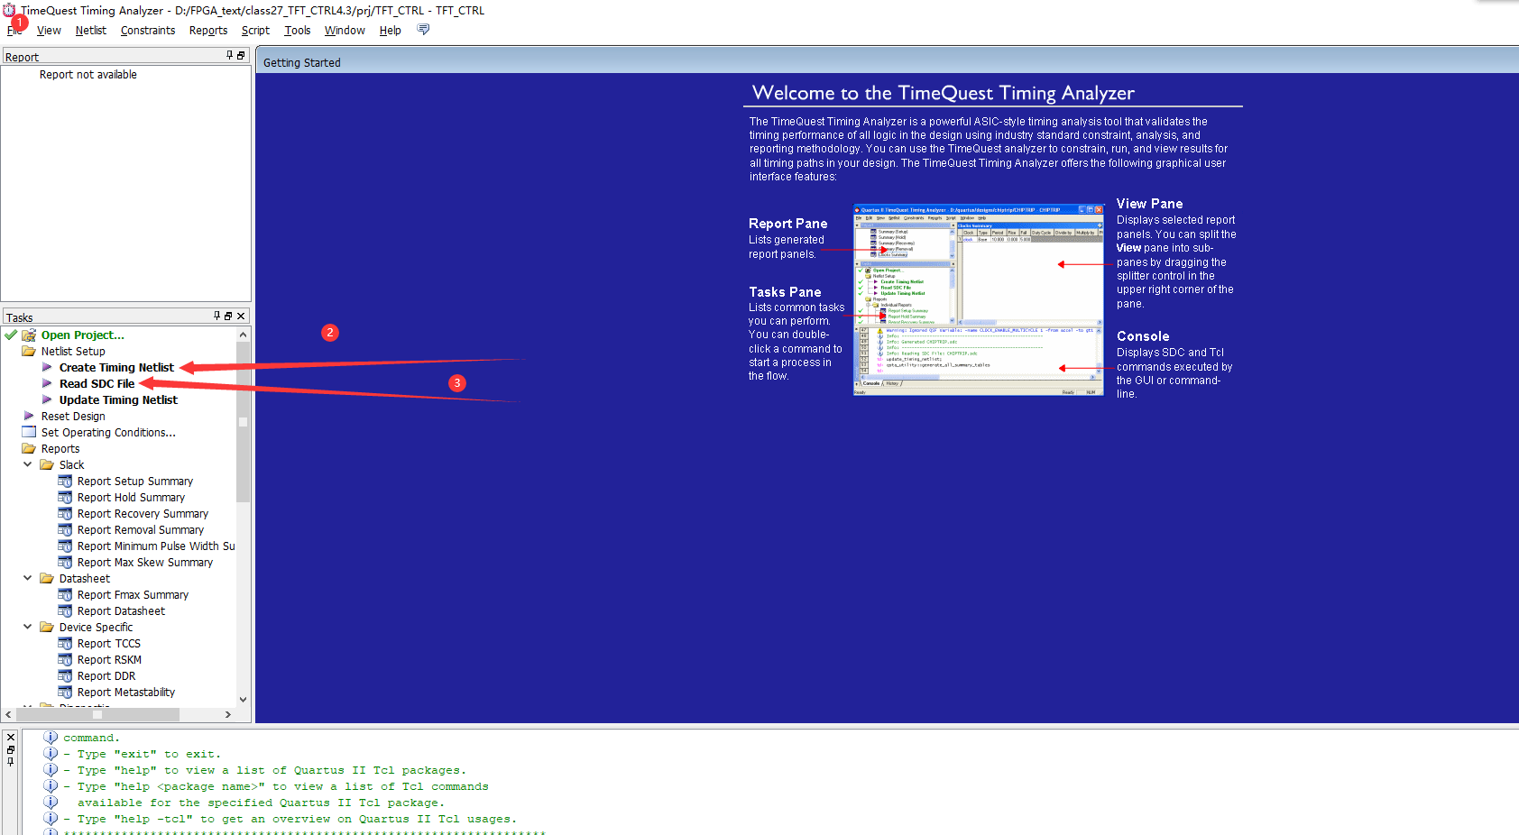Select Report Hold Summary
Screen dimensions: 1519x835
pyautogui.click(x=131, y=498)
